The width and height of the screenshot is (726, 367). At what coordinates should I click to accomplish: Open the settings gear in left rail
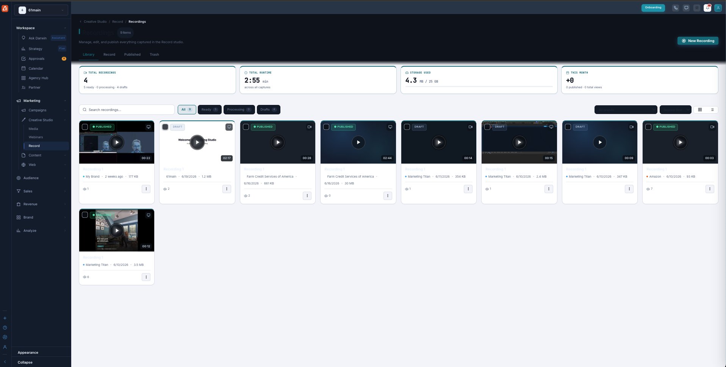(x=5, y=337)
